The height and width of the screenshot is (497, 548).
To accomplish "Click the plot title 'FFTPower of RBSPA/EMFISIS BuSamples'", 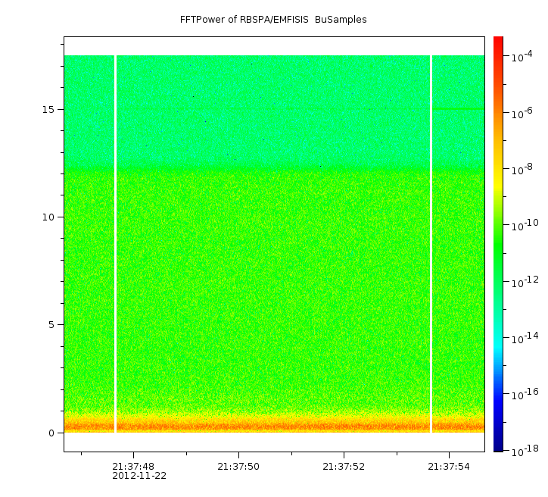I will tap(273, 20).
